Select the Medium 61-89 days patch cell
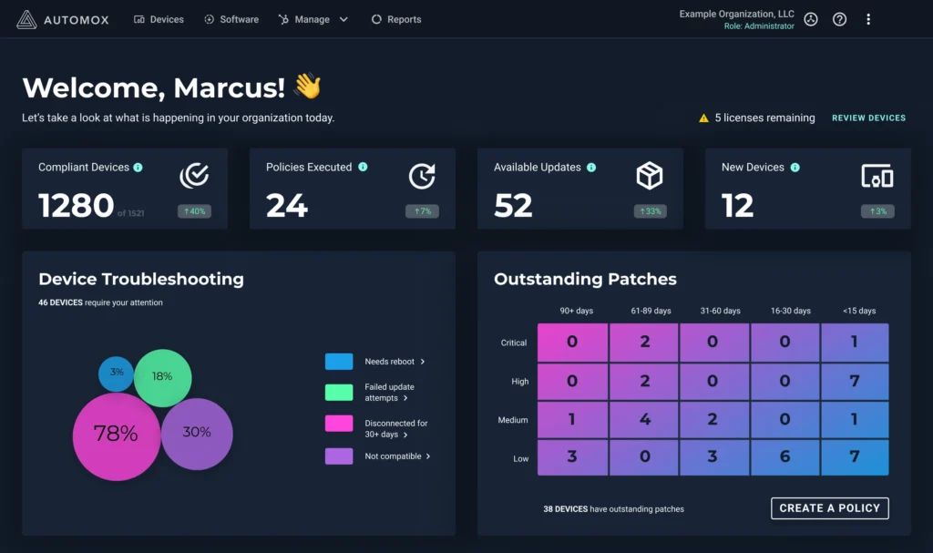Screen dimensions: 933x553 644,420
